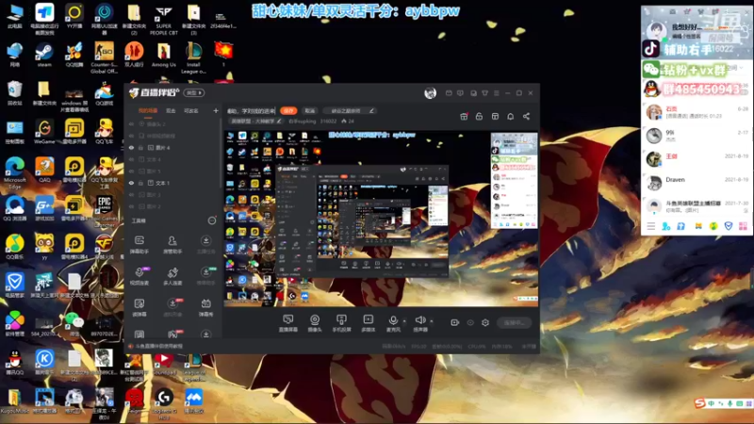Open the hamburger menu in 直播伴侣 title bar
The height and width of the screenshot is (424, 754).
(497, 93)
